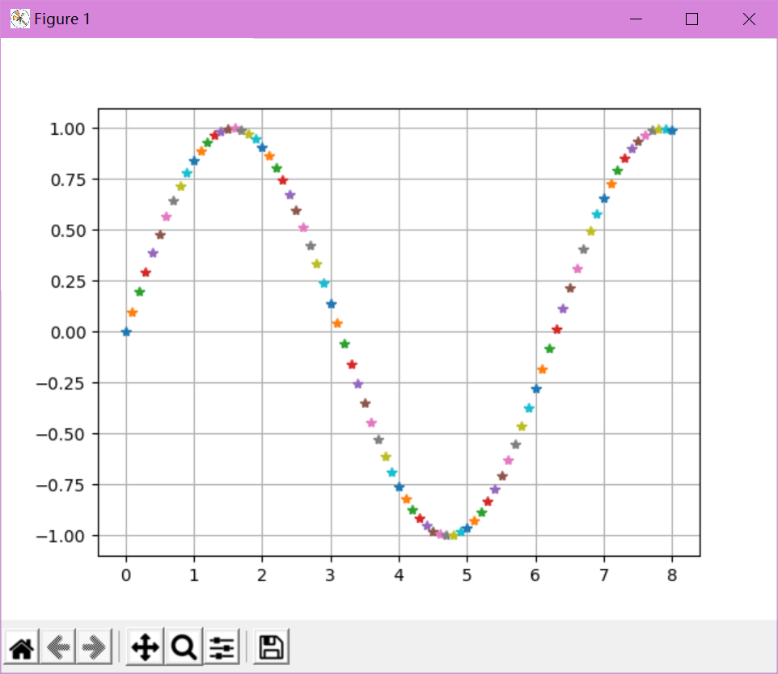Click the y-axis label 0.75

tap(67, 179)
